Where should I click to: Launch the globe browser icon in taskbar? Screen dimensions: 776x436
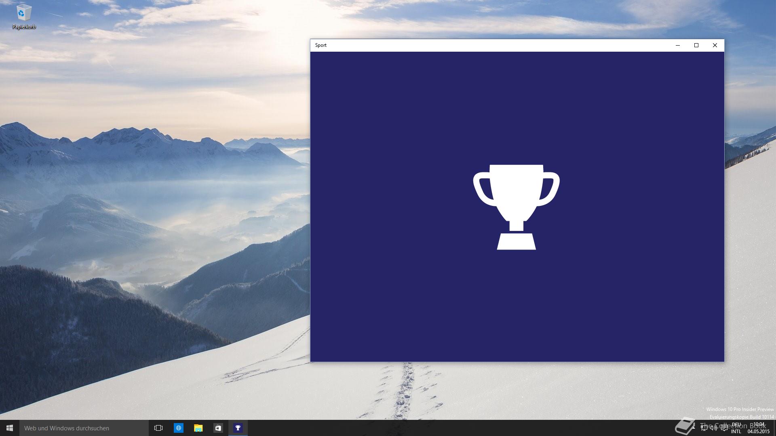[x=178, y=428]
